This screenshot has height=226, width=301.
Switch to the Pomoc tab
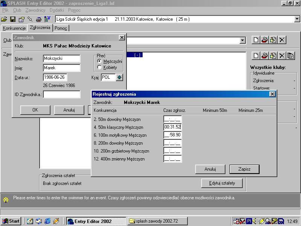[61, 28]
